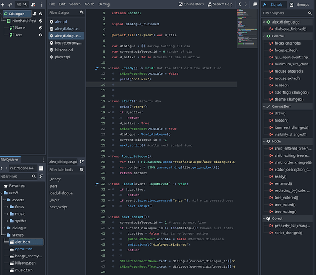Open the scene panel three-dot options menu
The image size is (316, 275).
click(x=41, y=4)
